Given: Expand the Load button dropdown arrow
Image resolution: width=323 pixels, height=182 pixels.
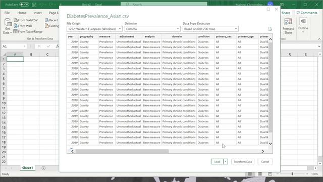Looking at the screenshot, I should (226, 162).
